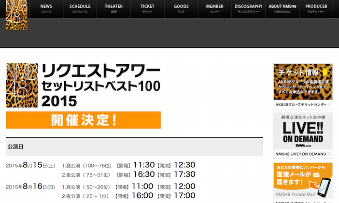Open the TICKET menu item
This screenshot has height=203, width=339.
[x=147, y=9]
